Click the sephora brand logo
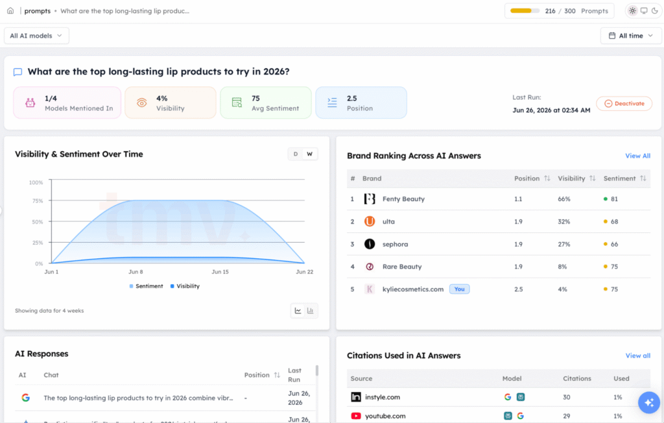664x423 pixels. tap(370, 244)
